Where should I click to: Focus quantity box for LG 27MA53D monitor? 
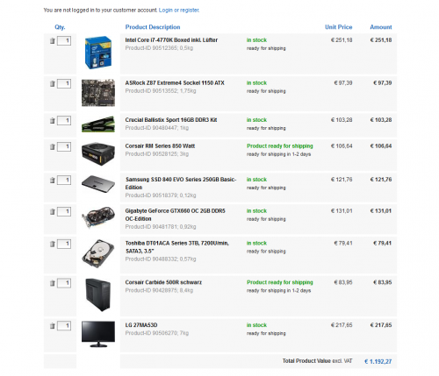click(64, 325)
